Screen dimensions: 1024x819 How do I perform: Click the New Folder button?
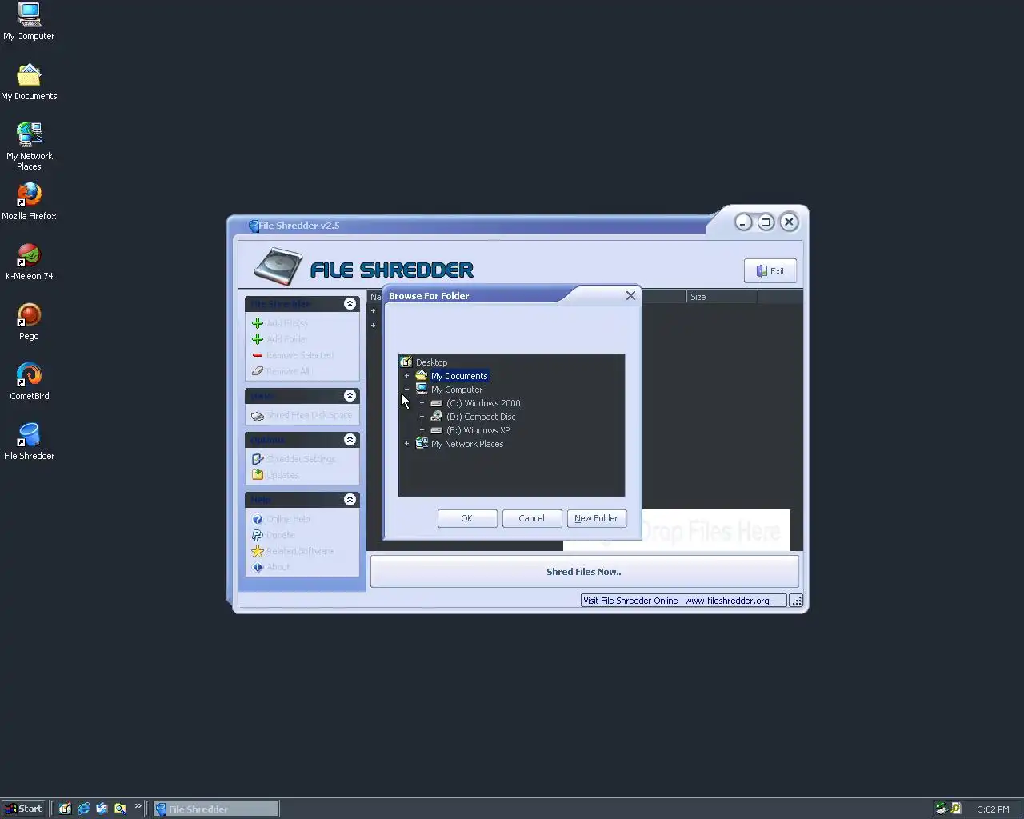tap(597, 518)
